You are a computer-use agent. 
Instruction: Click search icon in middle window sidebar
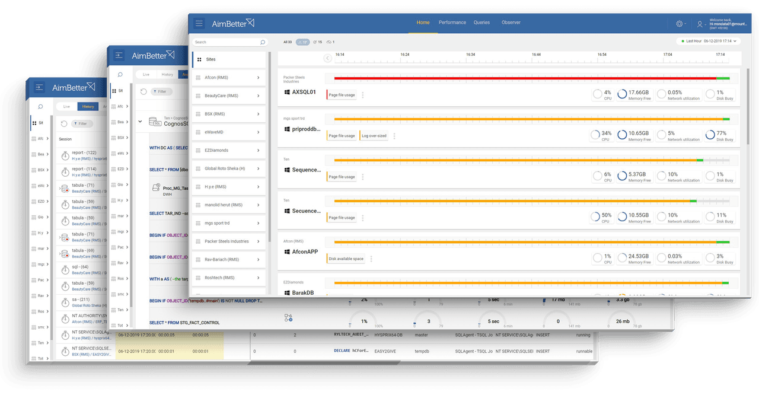pos(120,75)
